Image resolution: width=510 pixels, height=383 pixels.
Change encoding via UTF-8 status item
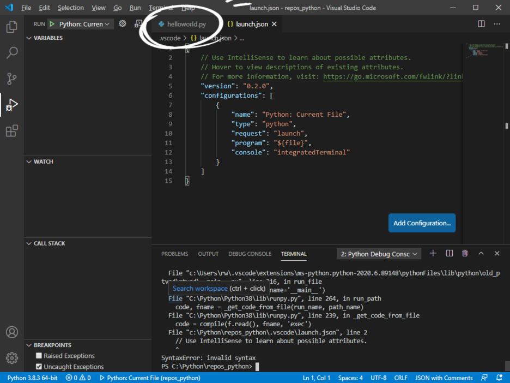coord(378,378)
